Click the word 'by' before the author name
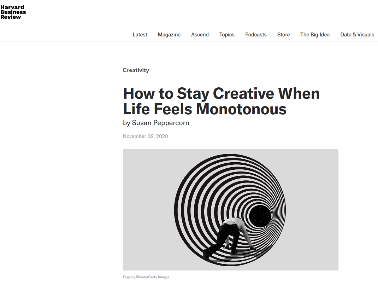Screen dimensions: 378x285 126,123
